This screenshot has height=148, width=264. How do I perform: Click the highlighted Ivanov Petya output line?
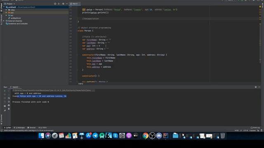coord(40,96)
